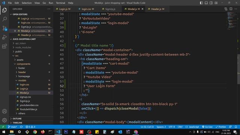Open the Accounts icon

pos(4,111)
